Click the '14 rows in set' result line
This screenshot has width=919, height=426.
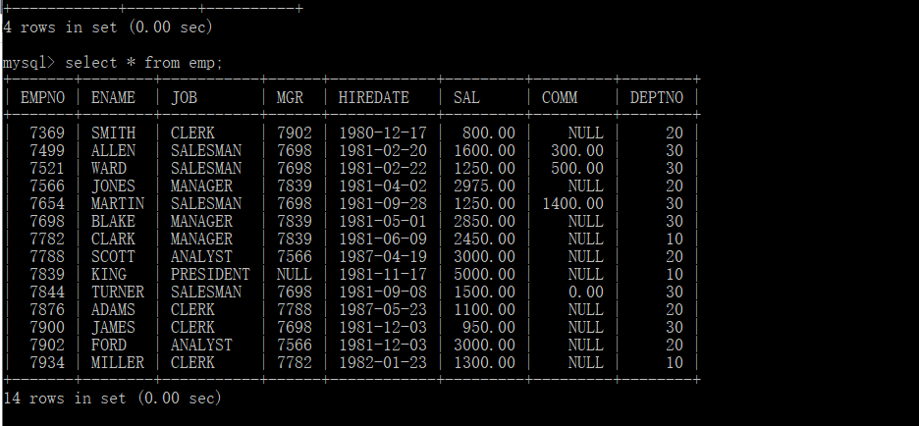pos(113,398)
